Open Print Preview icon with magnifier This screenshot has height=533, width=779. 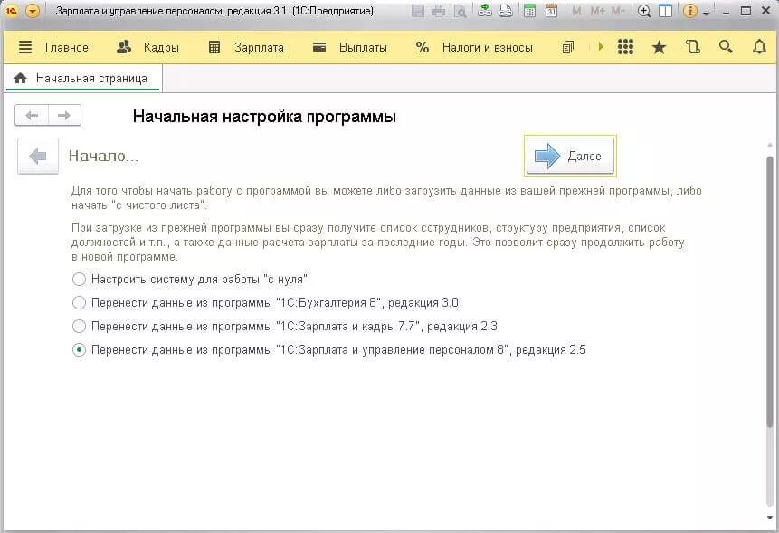(460, 11)
